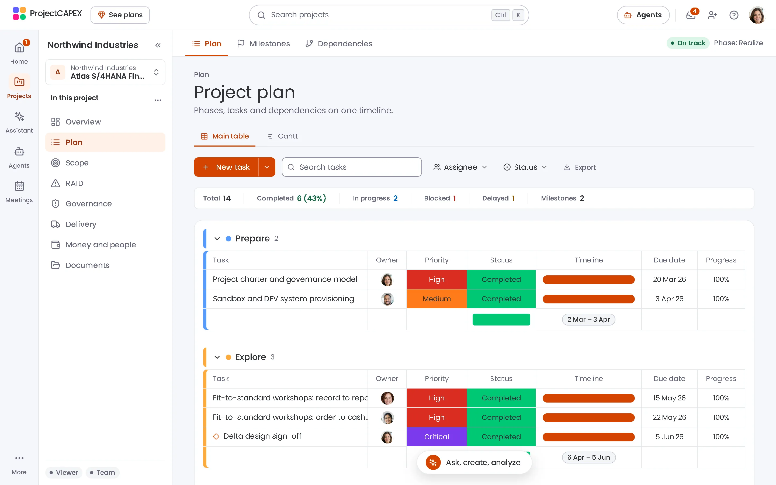Click the Delayed 1 summary stat

coord(498,198)
